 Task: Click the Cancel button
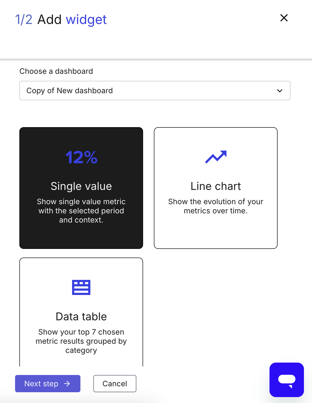115,384
